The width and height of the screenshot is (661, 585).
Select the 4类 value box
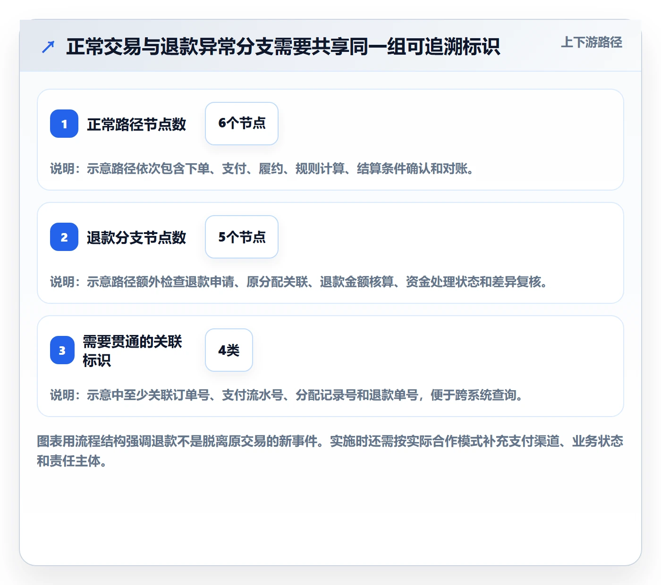tap(229, 350)
